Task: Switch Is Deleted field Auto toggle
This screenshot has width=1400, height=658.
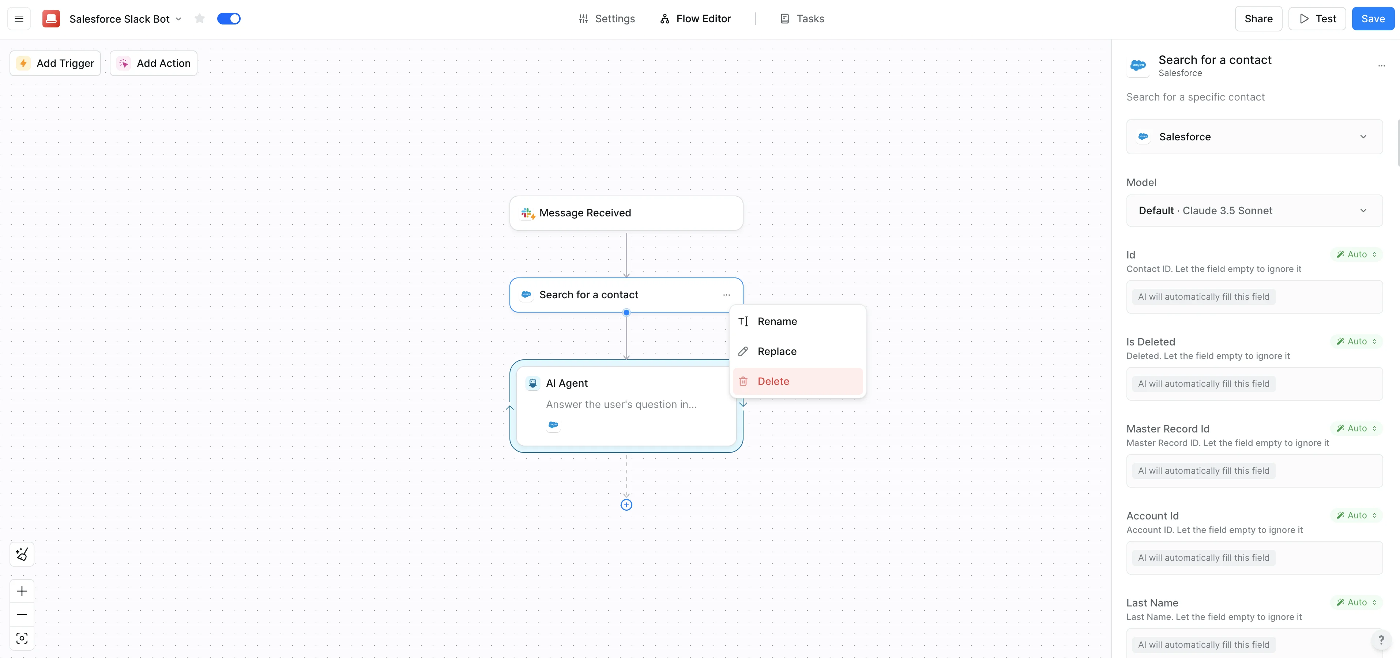Action: tap(1356, 341)
